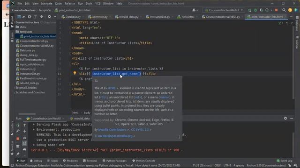Open the Event Log
The image size is (300, 168).
click(x=285, y=161)
